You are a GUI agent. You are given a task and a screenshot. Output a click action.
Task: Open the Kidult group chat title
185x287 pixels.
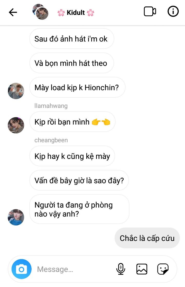pos(76,13)
